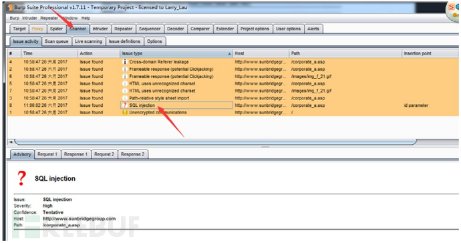Sort by the Action column header

[x=98, y=53]
